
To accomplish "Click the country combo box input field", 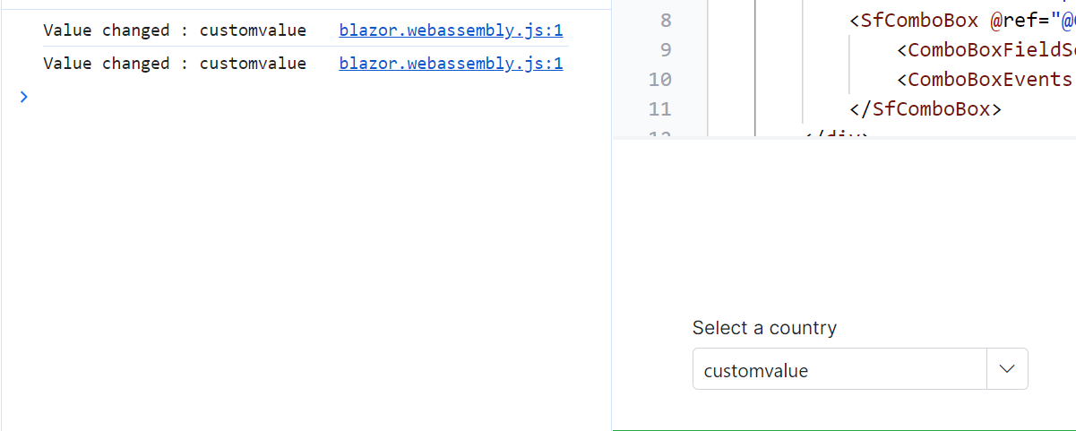I will coord(839,370).
